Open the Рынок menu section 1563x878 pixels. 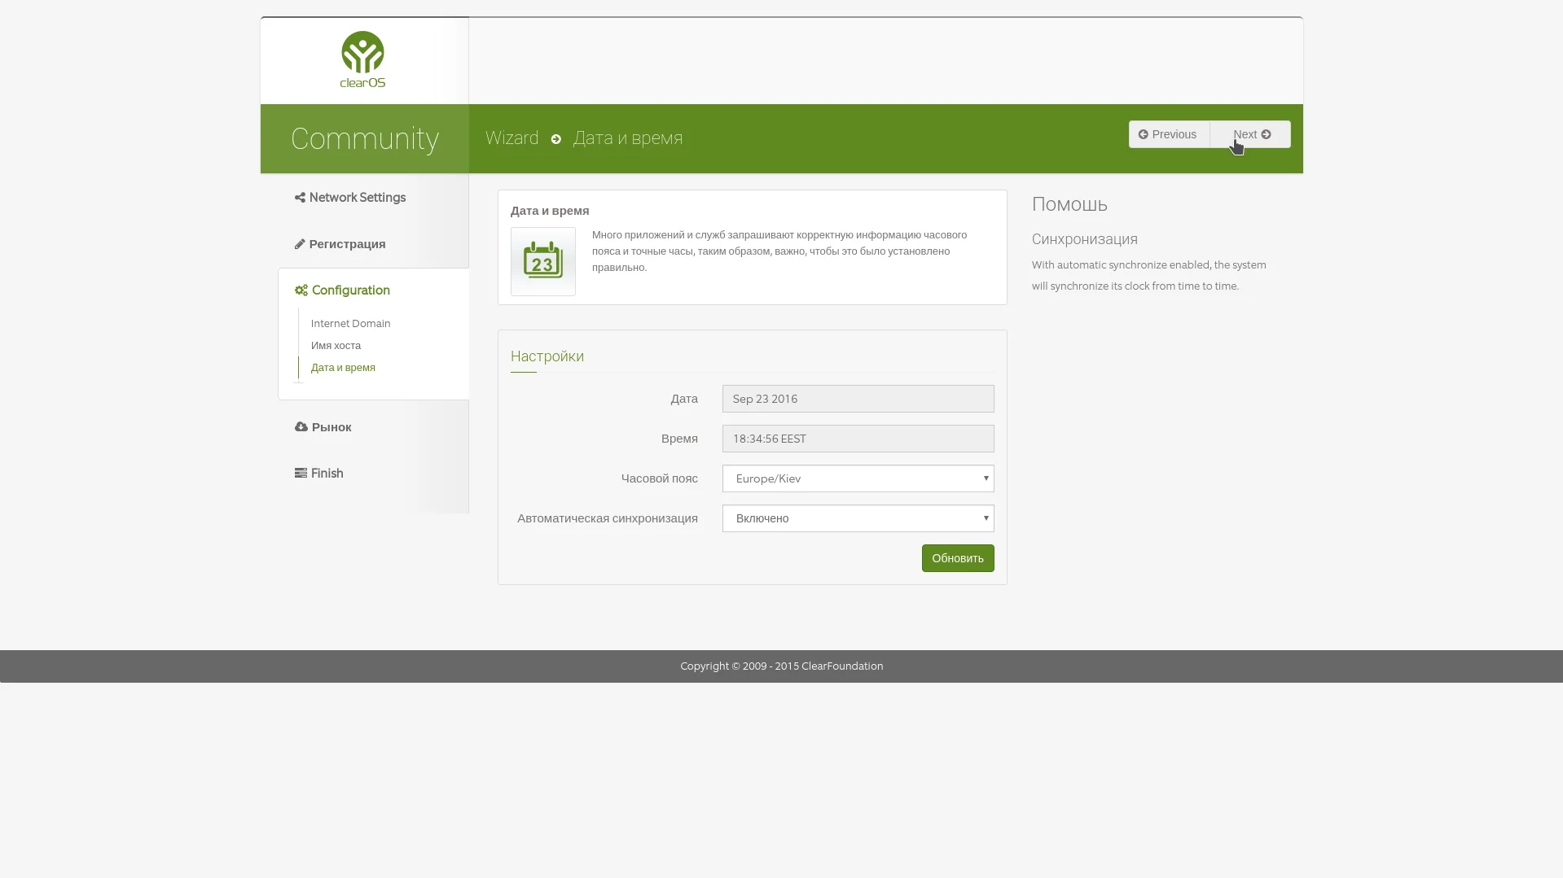[331, 427]
